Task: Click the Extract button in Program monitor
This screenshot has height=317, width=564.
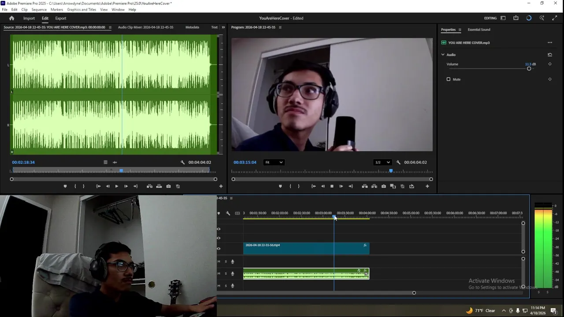Action: [x=374, y=186]
